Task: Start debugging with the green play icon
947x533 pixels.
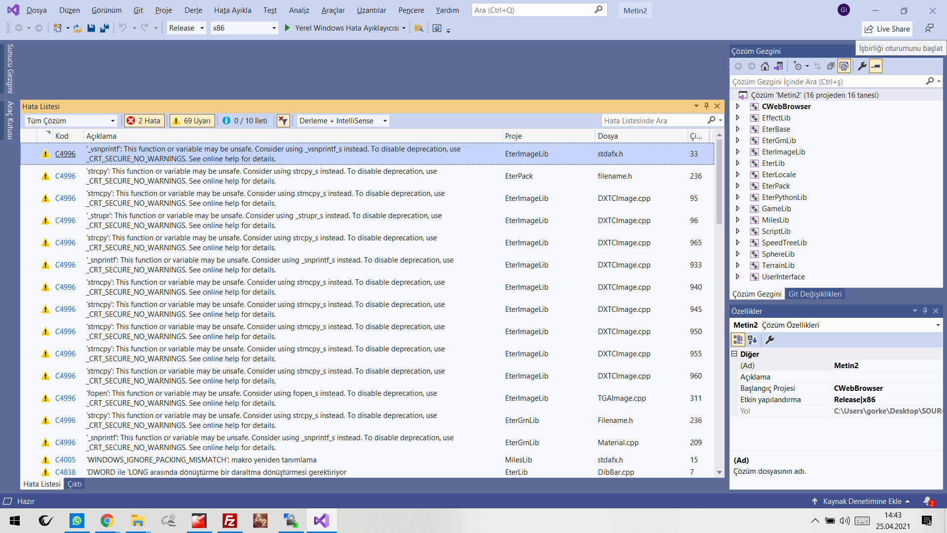Action: 287,28
